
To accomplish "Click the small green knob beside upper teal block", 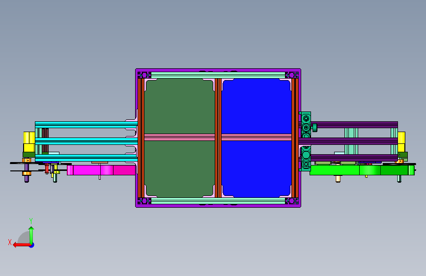I will pyautogui.click(x=314, y=128).
